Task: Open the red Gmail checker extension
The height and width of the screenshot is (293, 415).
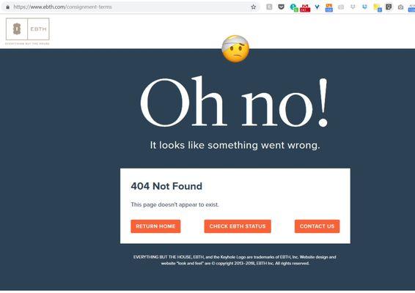Action: pyautogui.click(x=305, y=8)
